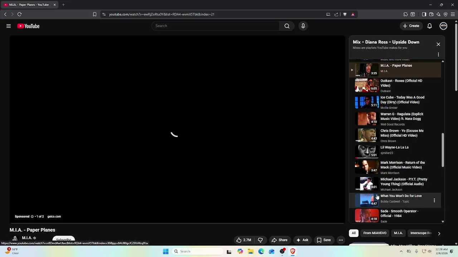The height and width of the screenshot is (257, 458).
Task: Like the video with thumbs-up 2.7M
Action: (244, 240)
